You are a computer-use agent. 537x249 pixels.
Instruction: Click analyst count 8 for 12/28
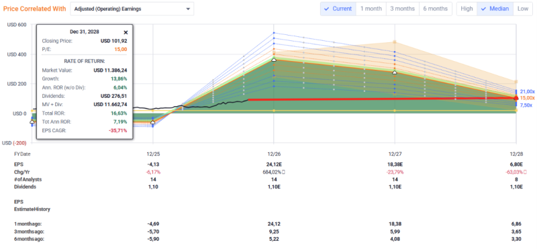tap(516, 179)
